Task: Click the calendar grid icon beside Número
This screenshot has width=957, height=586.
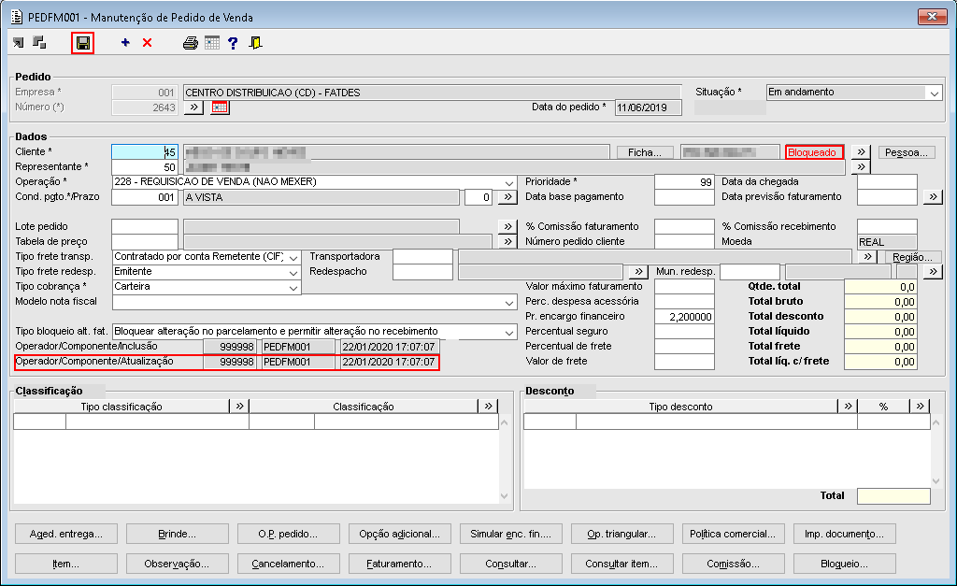Action: (x=220, y=107)
